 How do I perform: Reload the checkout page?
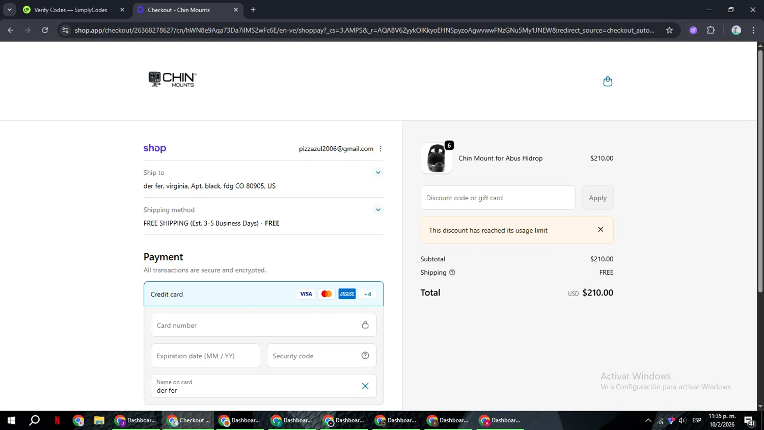pos(45,30)
